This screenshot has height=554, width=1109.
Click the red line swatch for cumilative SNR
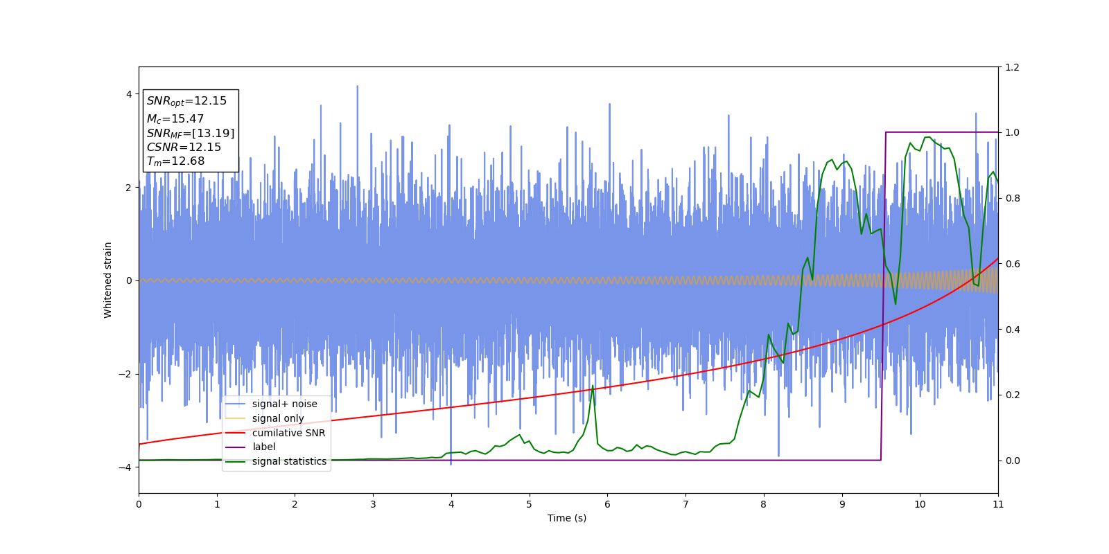coord(236,433)
